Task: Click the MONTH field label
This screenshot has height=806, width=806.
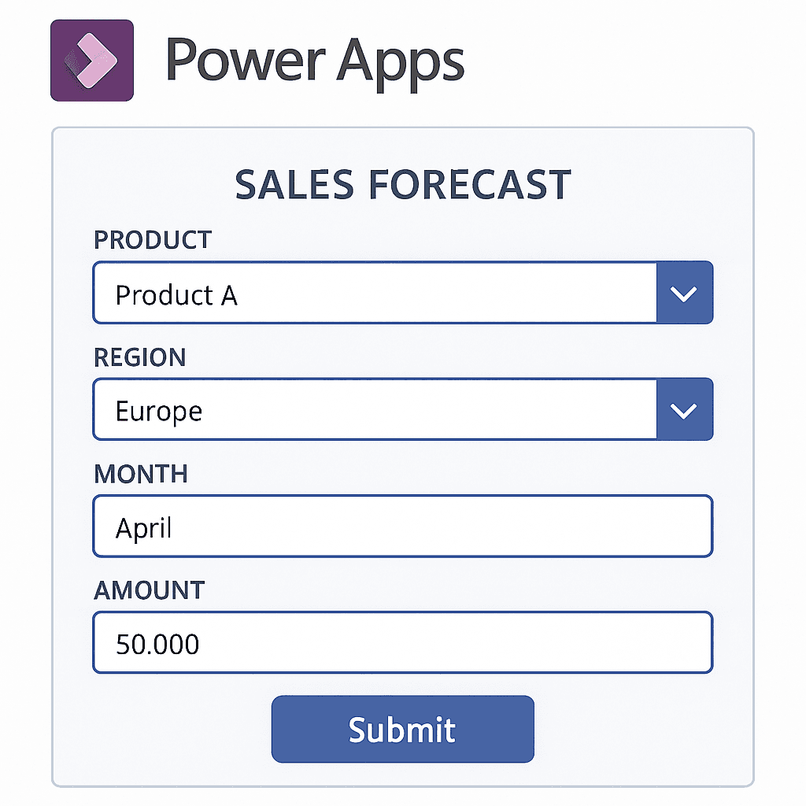Action: click(141, 474)
